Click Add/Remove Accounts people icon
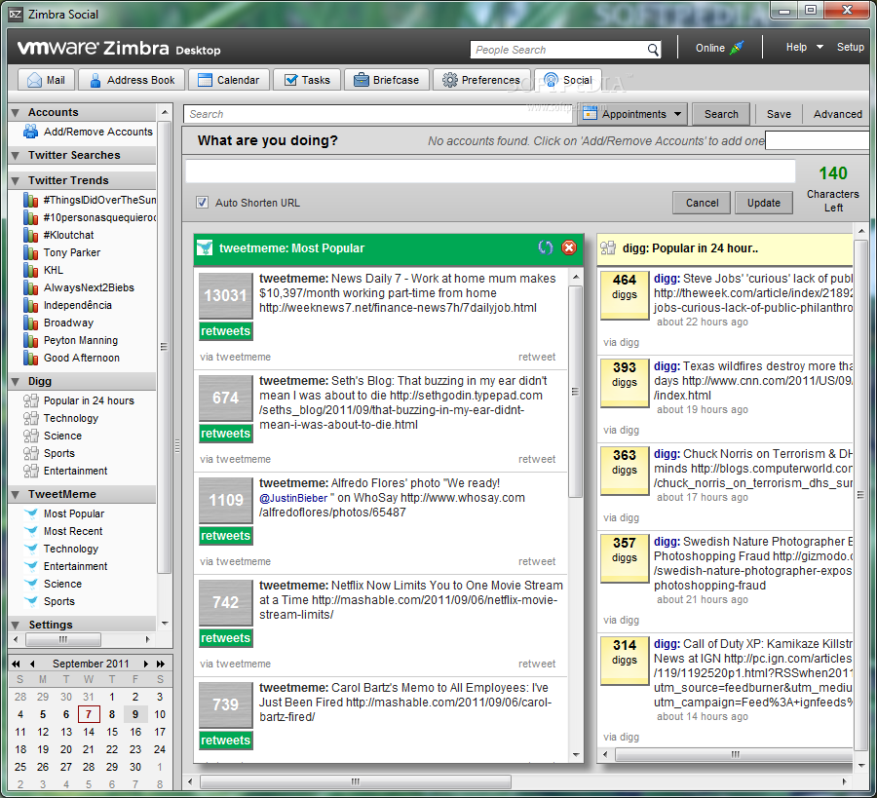The height and width of the screenshot is (798, 877). 30,132
